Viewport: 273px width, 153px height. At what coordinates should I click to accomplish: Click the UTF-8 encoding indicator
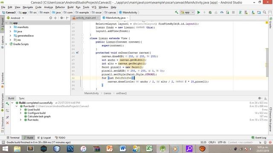[222, 142]
